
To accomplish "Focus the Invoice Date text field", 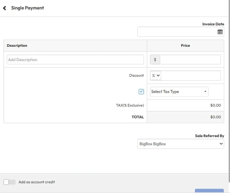I will tap(177, 32).
